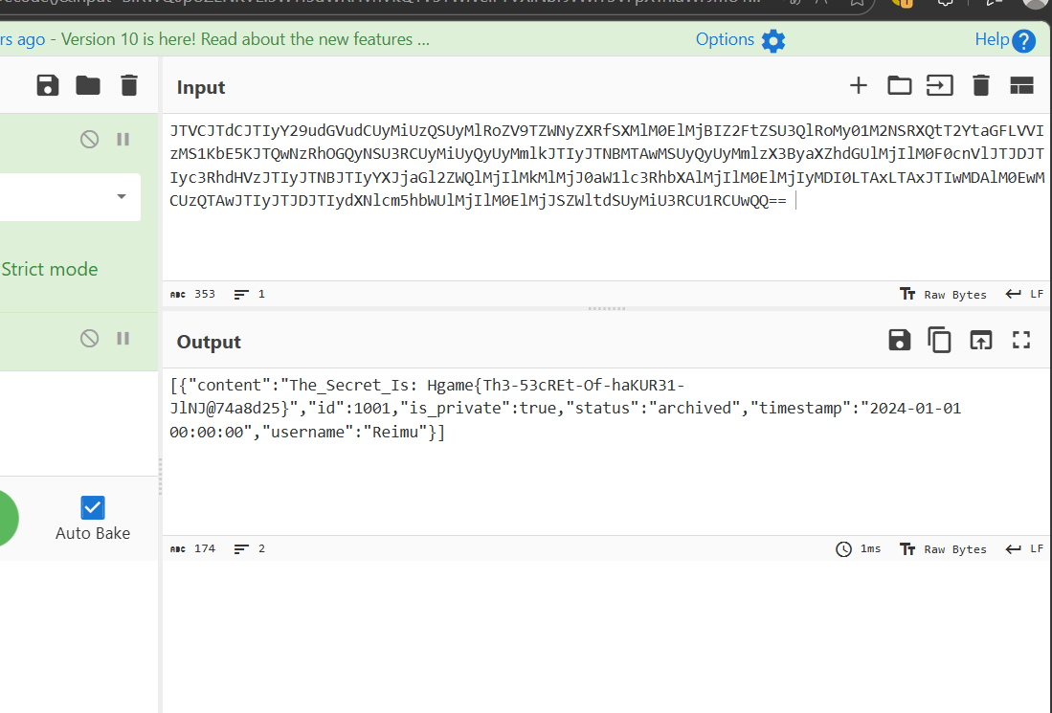Set breakpoint on second recipe operation
The height and width of the screenshot is (713, 1052).
pos(123,338)
